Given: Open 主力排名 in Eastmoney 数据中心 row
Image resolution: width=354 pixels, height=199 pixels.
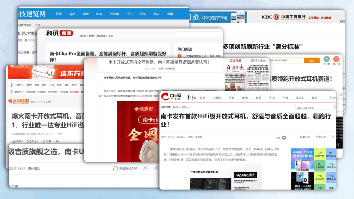Looking at the screenshot, I should (42, 92).
